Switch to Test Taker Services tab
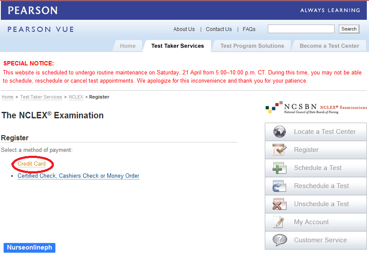Screen dimensions: 369x253 [177, 46]
